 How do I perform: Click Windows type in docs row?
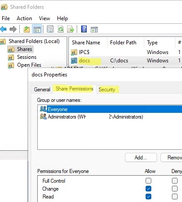(x=158, y=61)
